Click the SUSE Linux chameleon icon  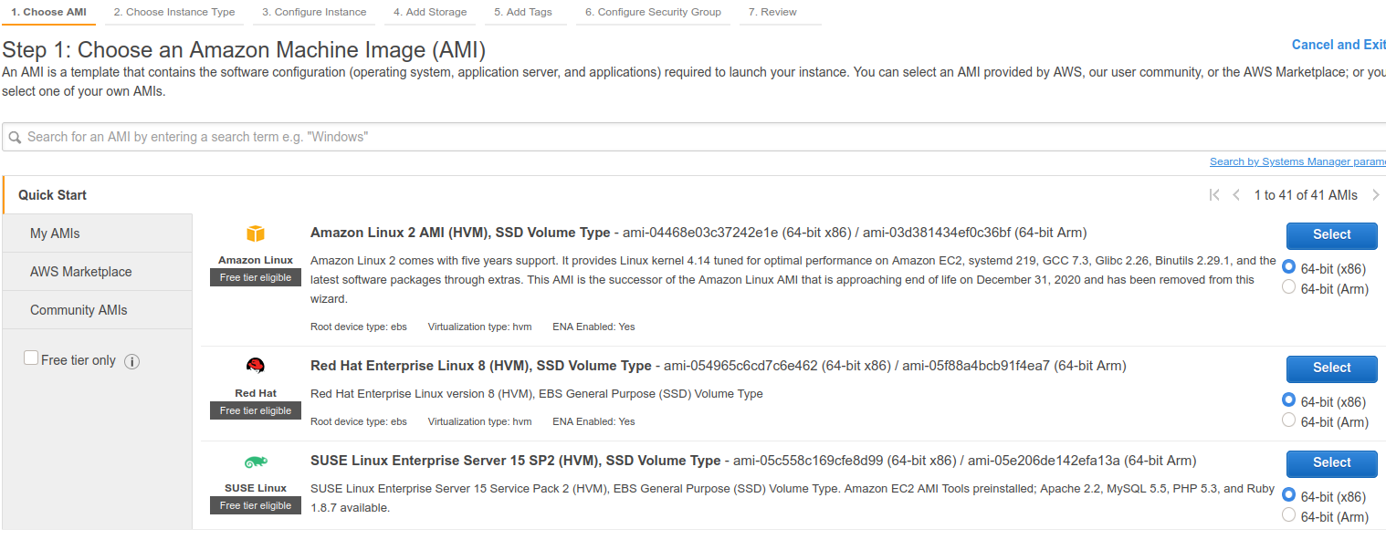pyautogui.click(x=255, y=461)
